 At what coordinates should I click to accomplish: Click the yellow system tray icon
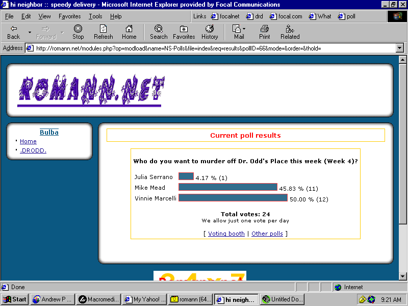click(x=362, y=299)
